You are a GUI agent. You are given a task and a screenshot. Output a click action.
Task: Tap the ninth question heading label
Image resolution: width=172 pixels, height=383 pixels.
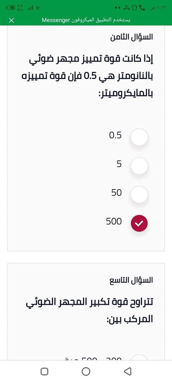[x=131, y=280]
